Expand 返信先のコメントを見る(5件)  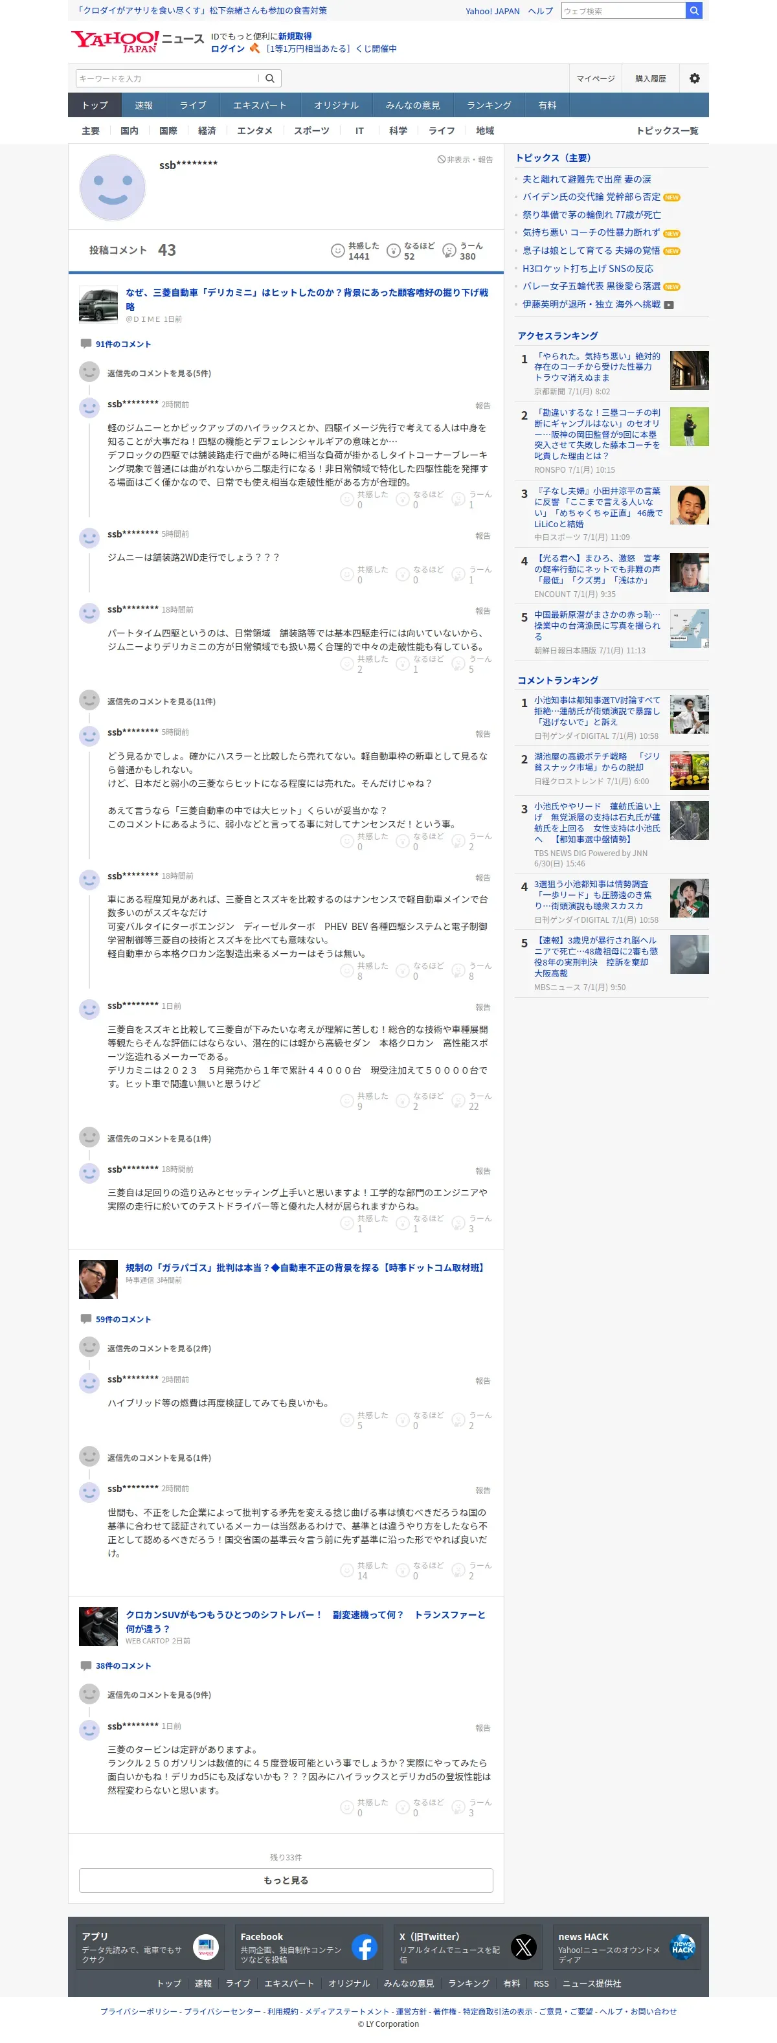point(159,373)
